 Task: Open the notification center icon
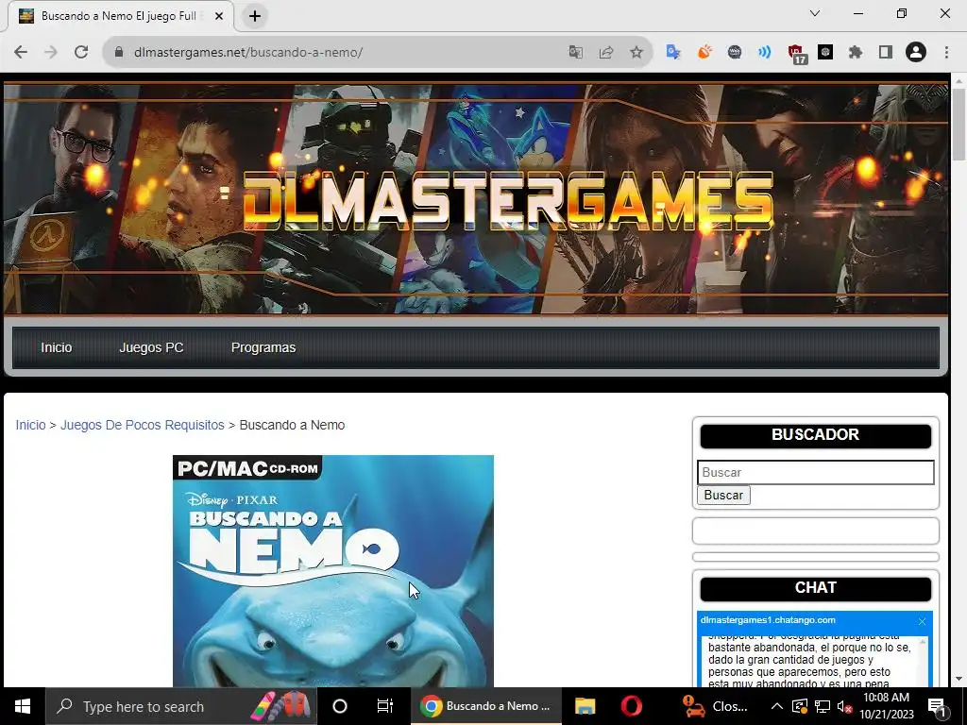click(x=938, y=707)
